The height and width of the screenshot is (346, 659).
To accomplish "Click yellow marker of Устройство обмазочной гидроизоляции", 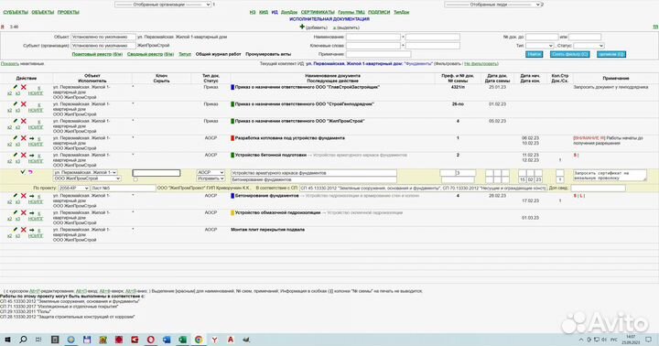I will 232,212.
